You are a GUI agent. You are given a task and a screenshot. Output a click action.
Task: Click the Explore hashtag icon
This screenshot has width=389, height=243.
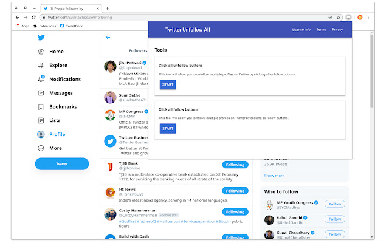click(41, 65)
